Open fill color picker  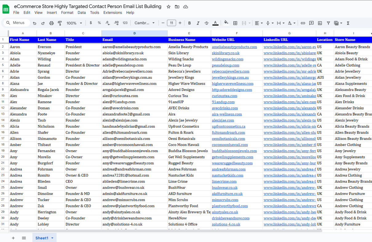point(226,23)
